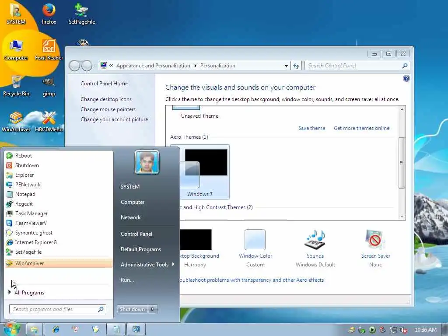Viewport: 448px width, 336px height.
Task: Click Change desktop icons link
Action: pos(106,99)
